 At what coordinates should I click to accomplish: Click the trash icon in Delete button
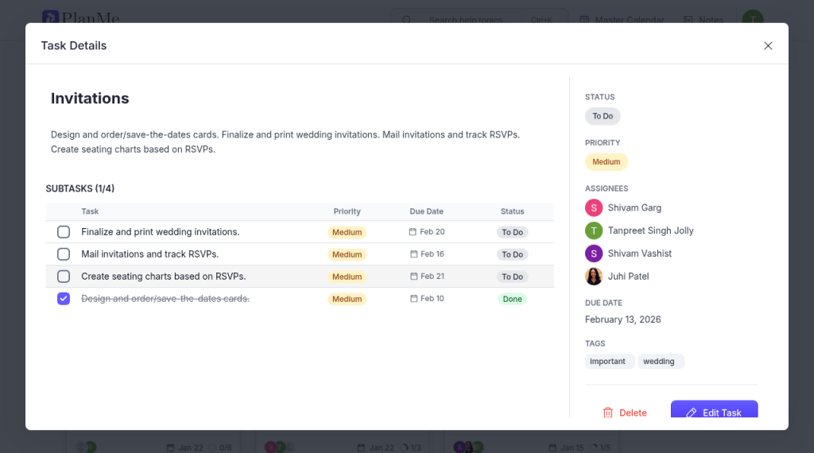pyautogui.click(x=608, y=412)
